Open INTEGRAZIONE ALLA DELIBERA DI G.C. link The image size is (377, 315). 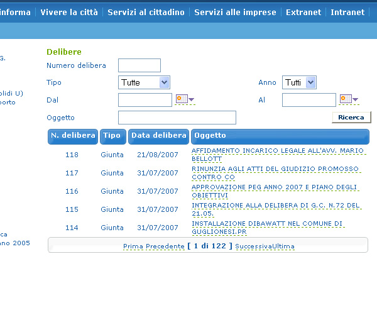276,209
